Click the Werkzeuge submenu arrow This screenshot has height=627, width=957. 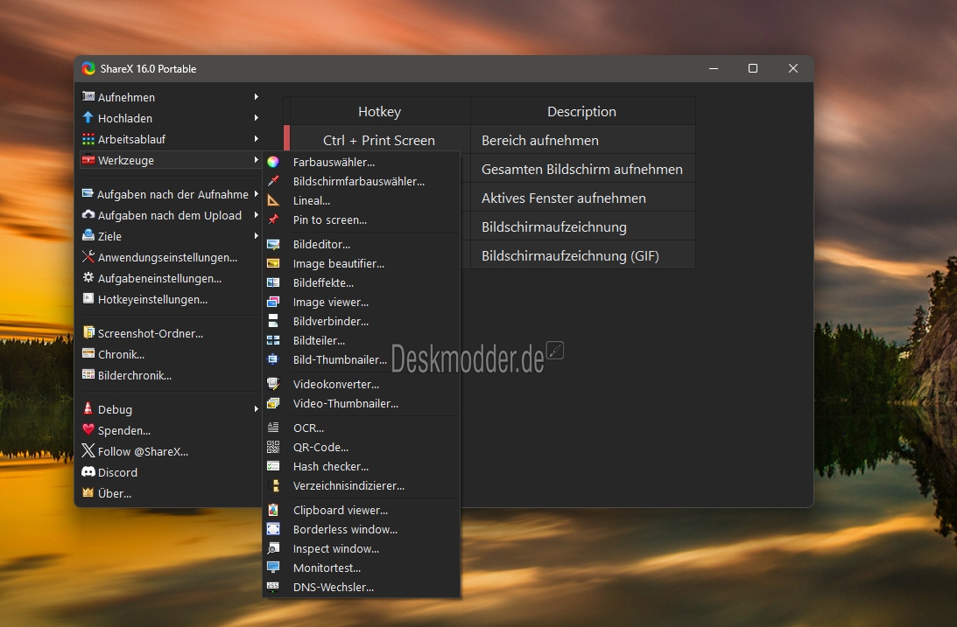tap(257, 160)
